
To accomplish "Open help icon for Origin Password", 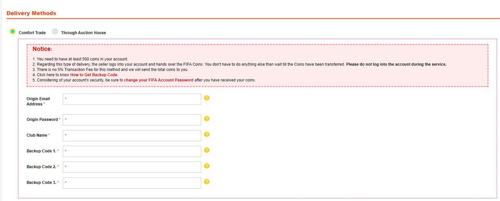I will [x=207, y=119].
